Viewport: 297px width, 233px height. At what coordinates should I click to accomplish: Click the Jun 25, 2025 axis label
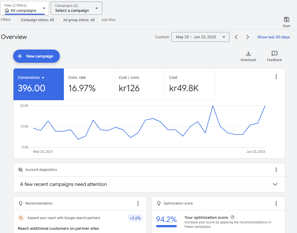(256, 152)
